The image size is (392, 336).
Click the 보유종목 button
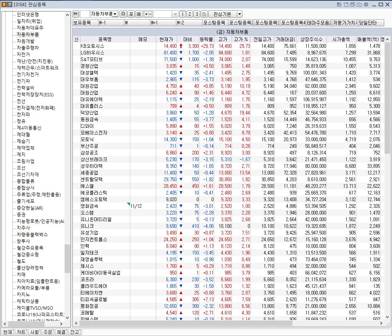[x=82, y=23]
